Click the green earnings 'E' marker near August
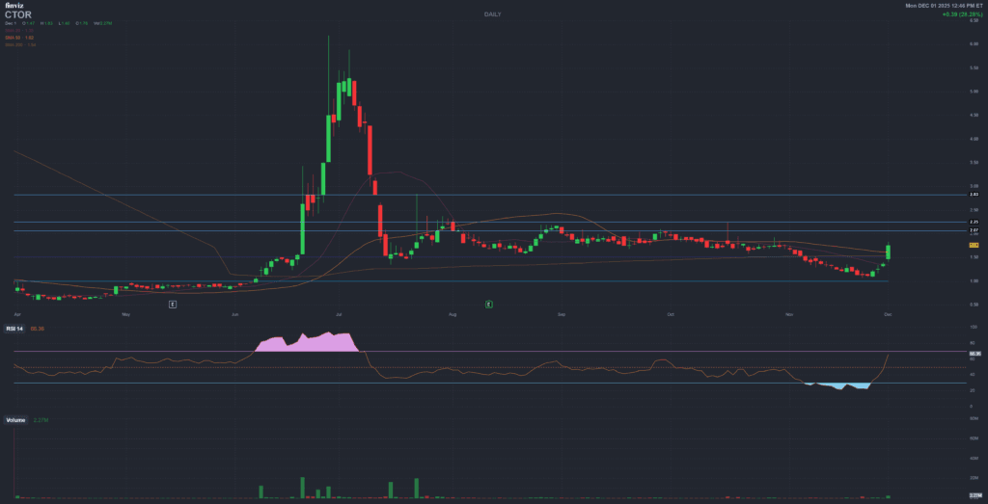This screenshot has height=504, width=988. click(x=489, y=304)
